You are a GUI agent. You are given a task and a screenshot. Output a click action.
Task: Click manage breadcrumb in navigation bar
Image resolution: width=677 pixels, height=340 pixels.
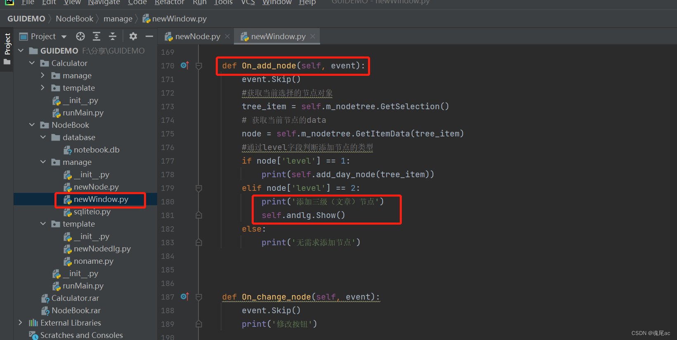click(118, 19)
